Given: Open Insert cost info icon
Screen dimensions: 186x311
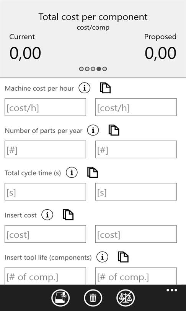Looking at the screenshot, I should 47,215.
